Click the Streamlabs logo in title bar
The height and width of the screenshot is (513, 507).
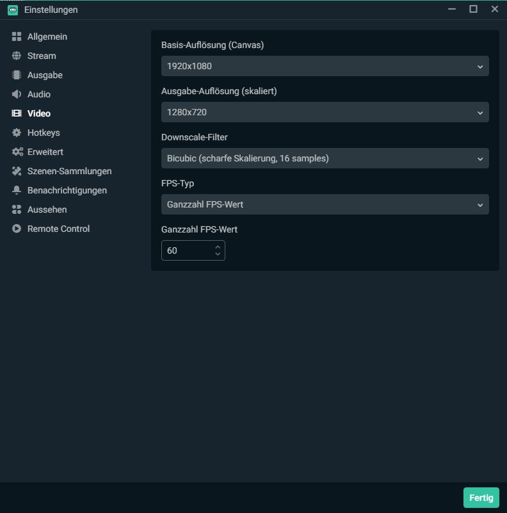(x=13, y=10)
